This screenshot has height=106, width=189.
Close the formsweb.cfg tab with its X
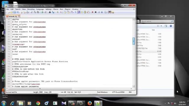tap(19, 16)
